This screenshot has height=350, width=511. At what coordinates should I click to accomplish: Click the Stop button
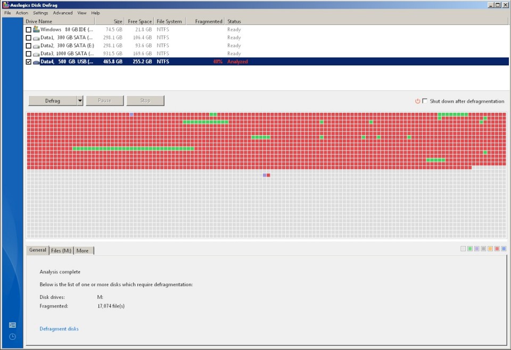pyautogui.click(x=145, y=101)
